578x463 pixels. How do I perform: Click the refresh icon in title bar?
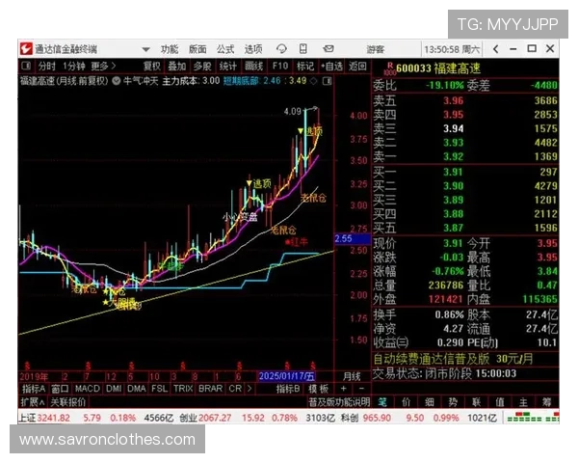(280, 49)
